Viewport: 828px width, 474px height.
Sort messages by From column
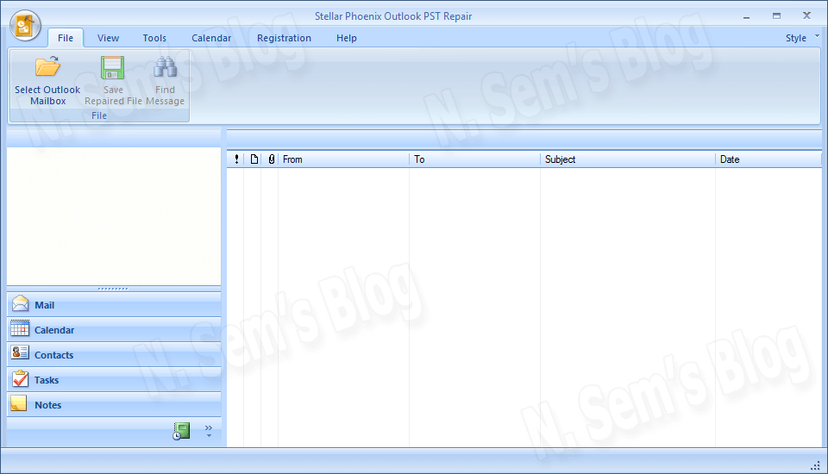(343, 159)
